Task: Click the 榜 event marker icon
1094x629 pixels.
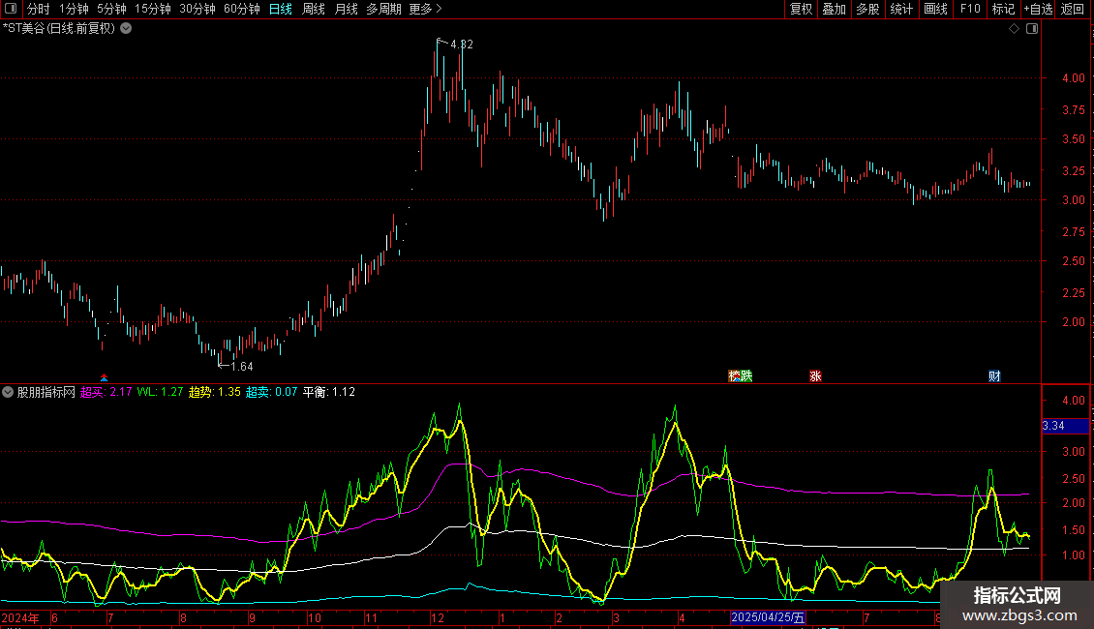Action: pos(734,375)
